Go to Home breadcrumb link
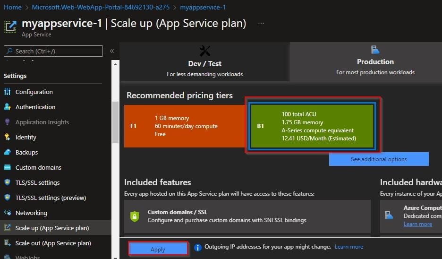This screenshot has width=442, height=259. [x=13, y=7]
